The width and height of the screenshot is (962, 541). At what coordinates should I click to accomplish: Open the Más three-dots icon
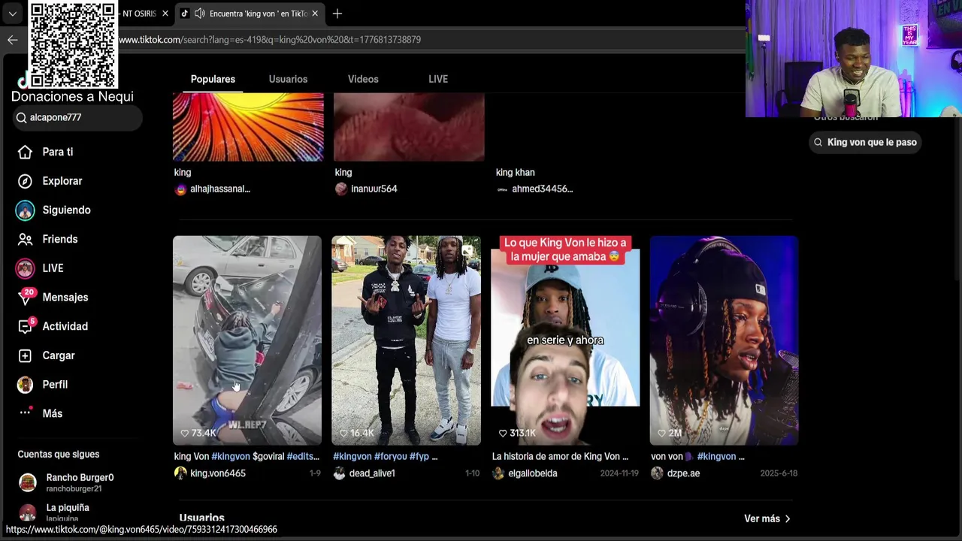click(x=25, y=413)
